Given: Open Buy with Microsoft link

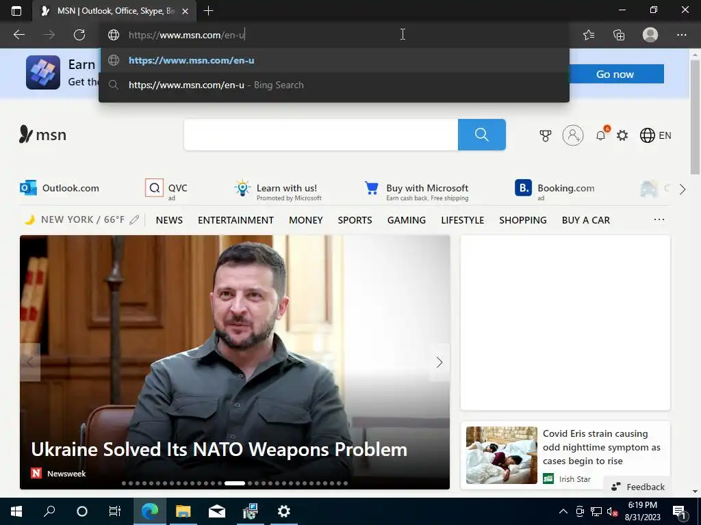Looking at the screenshot, I should pyautogui.click(x=416, y=191).
